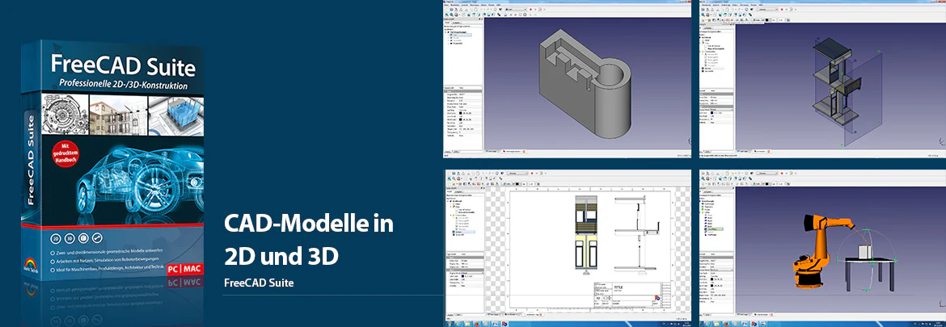Click the small 'FreeCAD Suite' caption under the headline

tap(258, 283)
